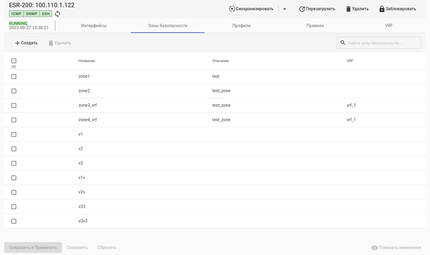This screenshot has width=430, height=255.
Task: Click the Сбросить button
Action: tap(107, 247)
